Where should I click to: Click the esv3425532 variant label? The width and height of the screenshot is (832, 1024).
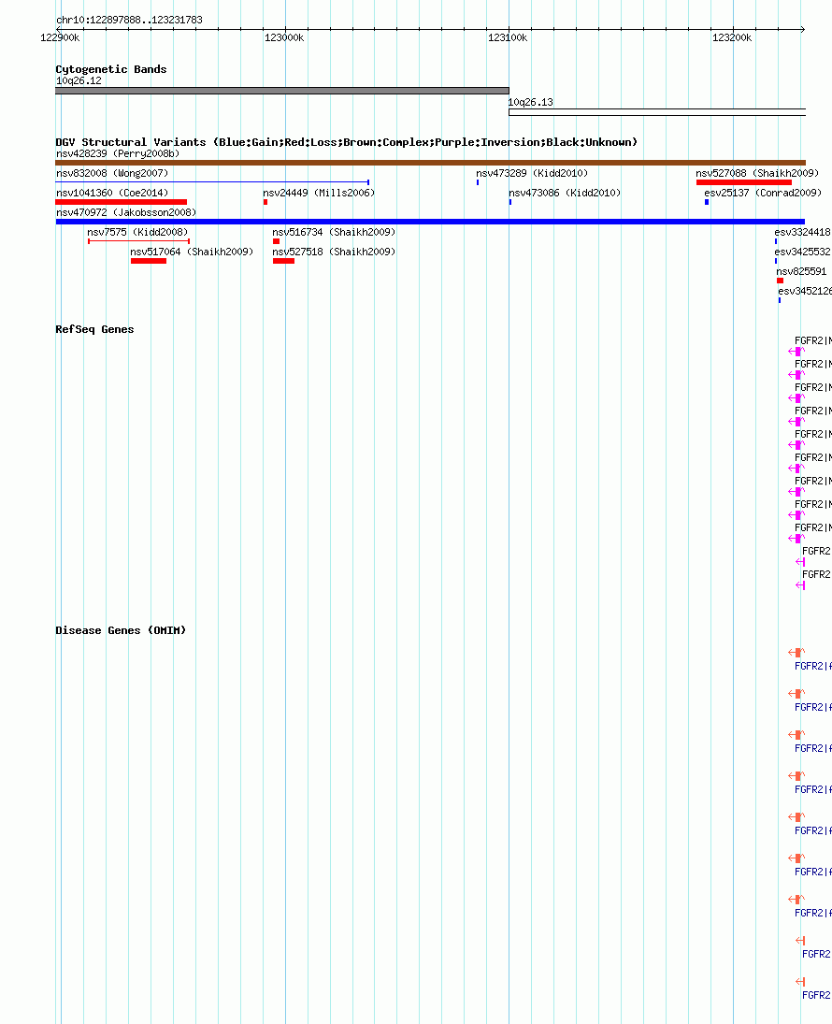pyautogui.click(x=803, y=252)
